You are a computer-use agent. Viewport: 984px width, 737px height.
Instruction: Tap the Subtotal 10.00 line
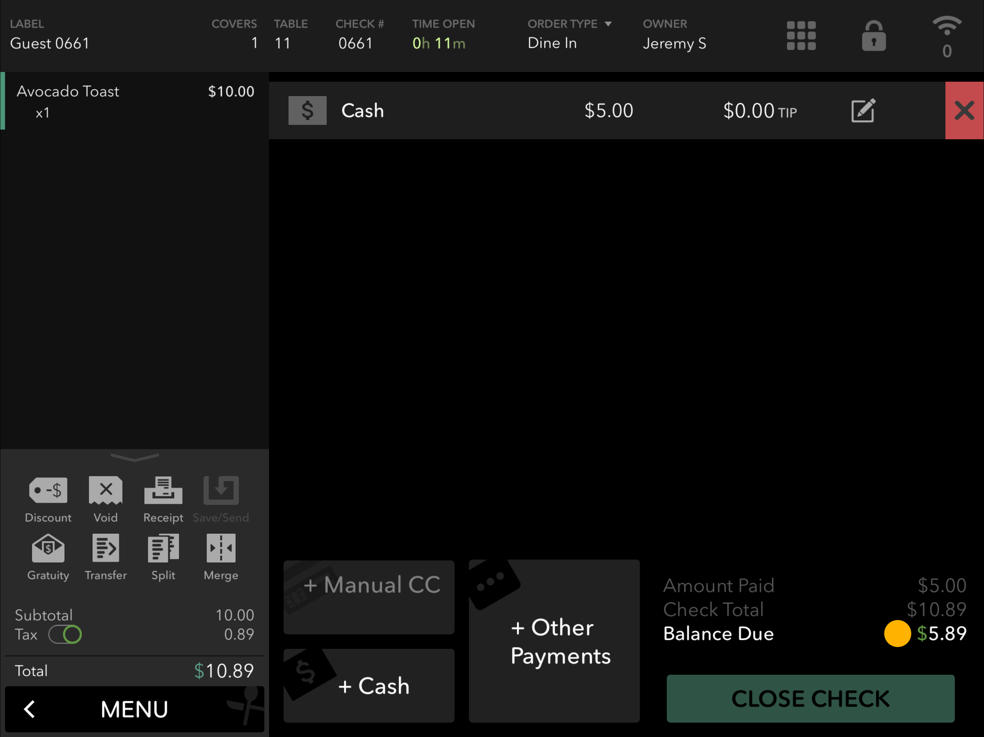coord(134,615)
